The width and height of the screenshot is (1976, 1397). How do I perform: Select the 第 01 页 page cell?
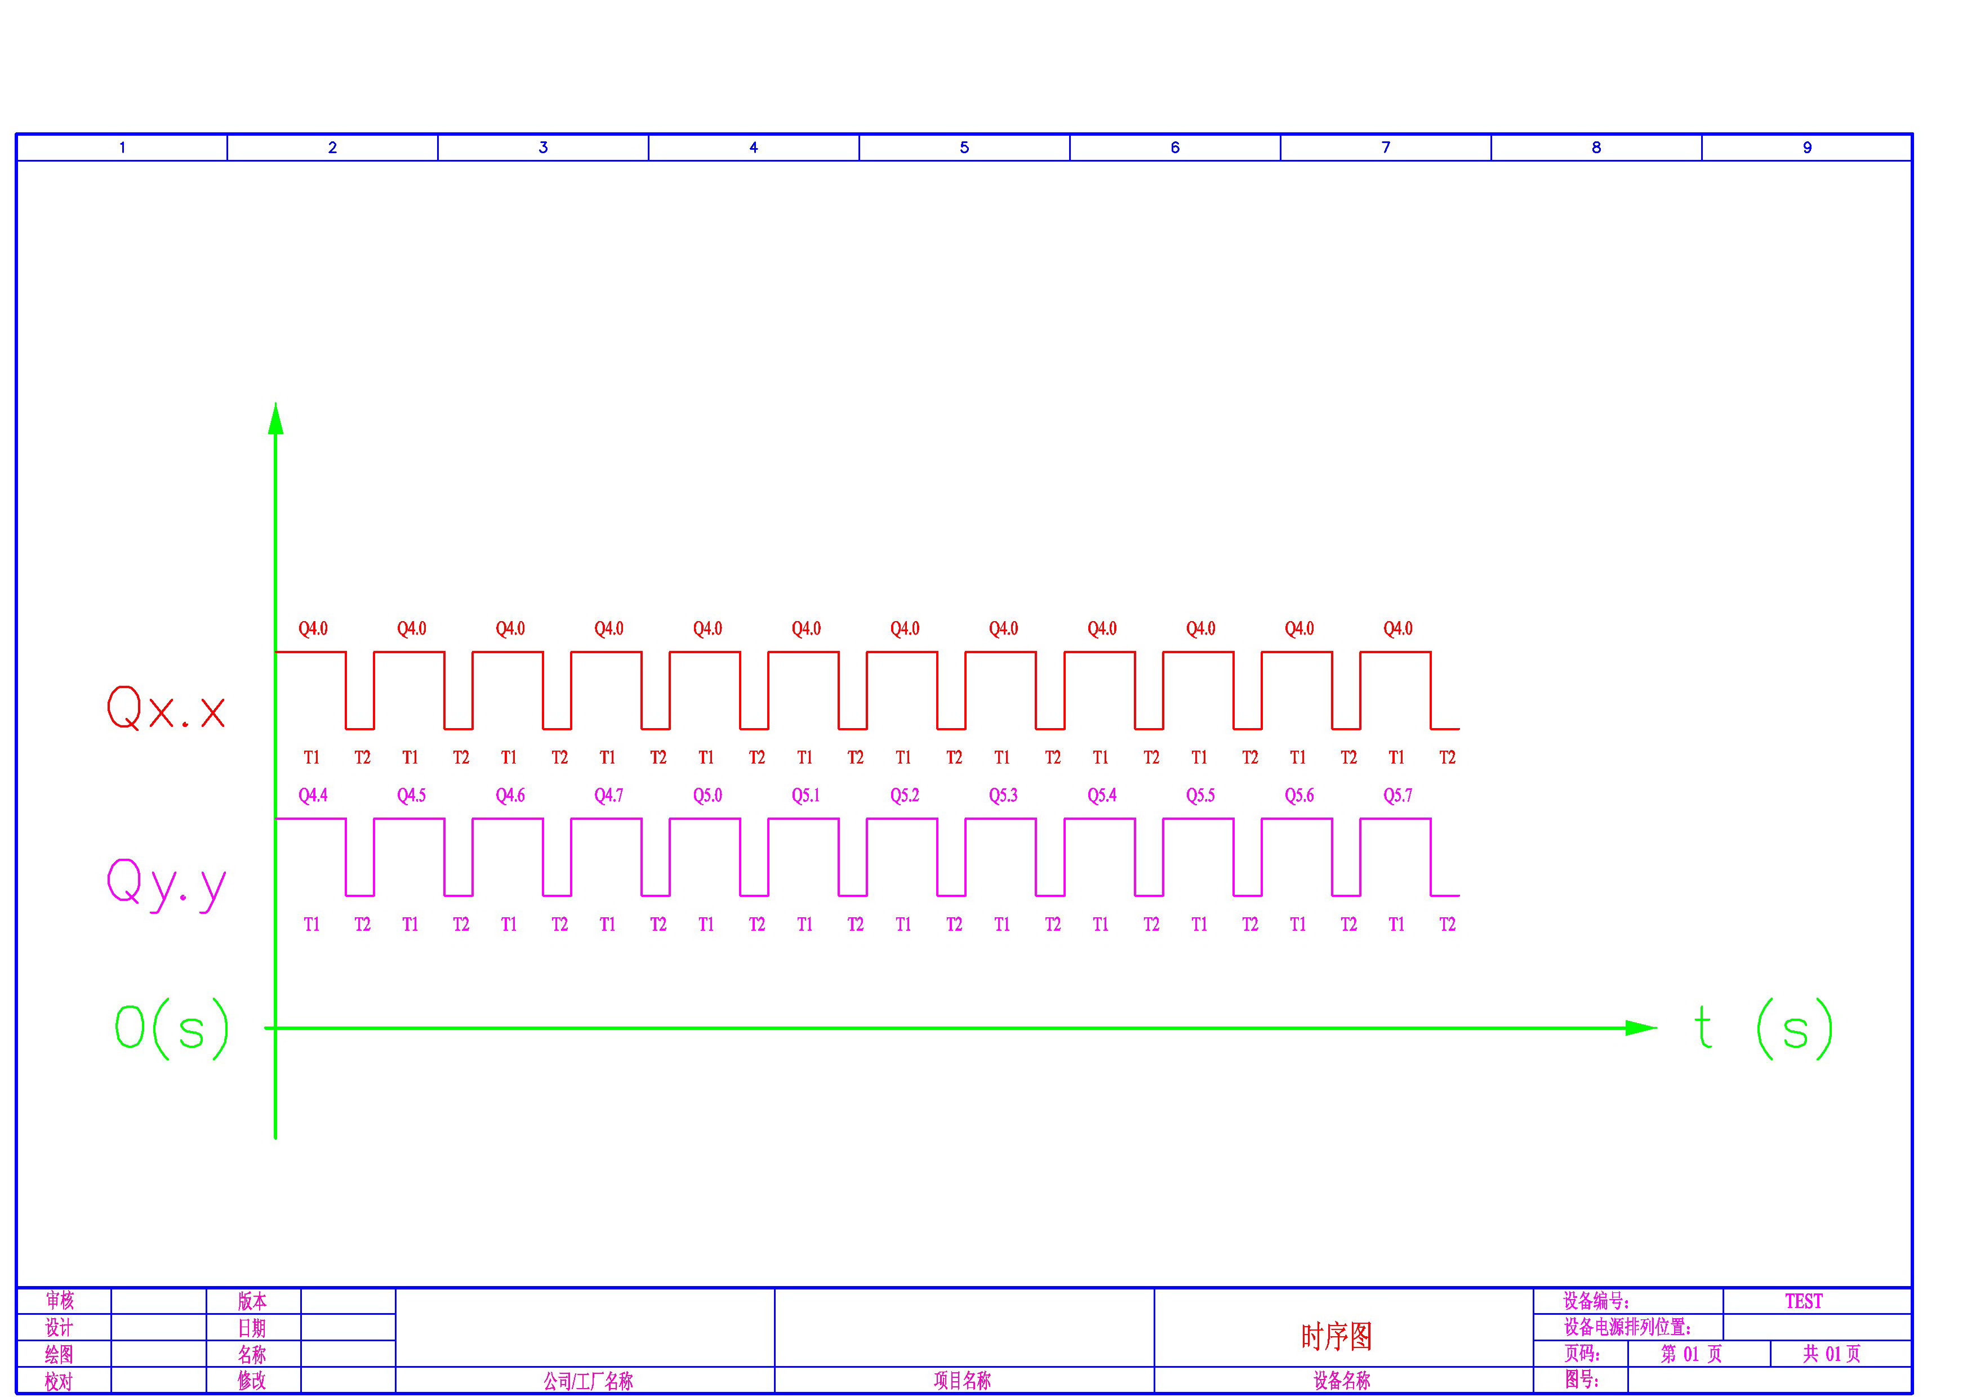click(1690, 1354)
